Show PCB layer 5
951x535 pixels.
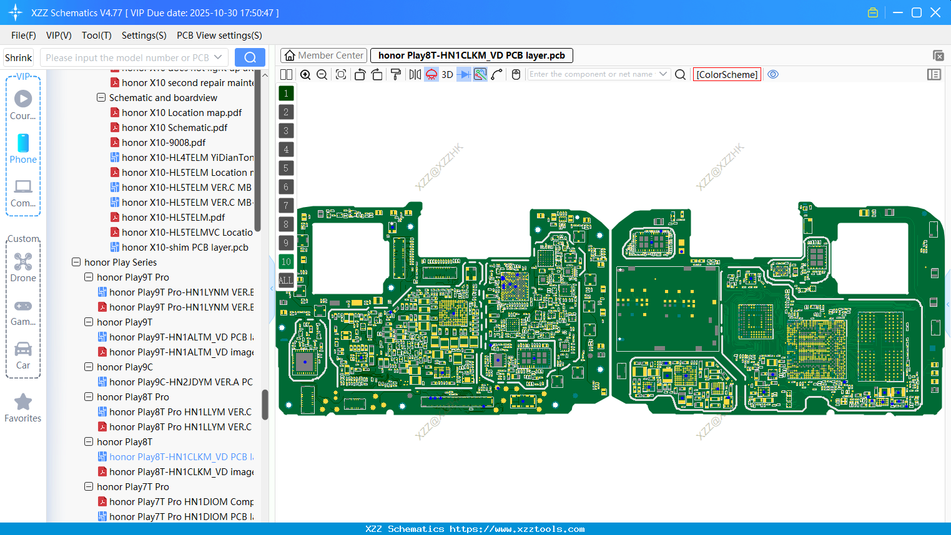tap(286, 168)
